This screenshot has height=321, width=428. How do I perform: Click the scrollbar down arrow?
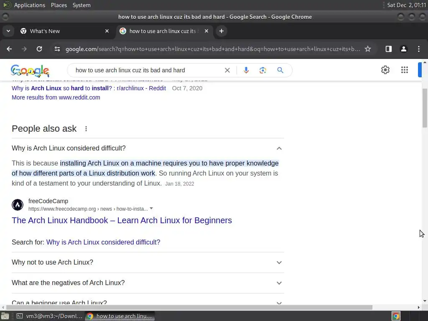point(425,301)
